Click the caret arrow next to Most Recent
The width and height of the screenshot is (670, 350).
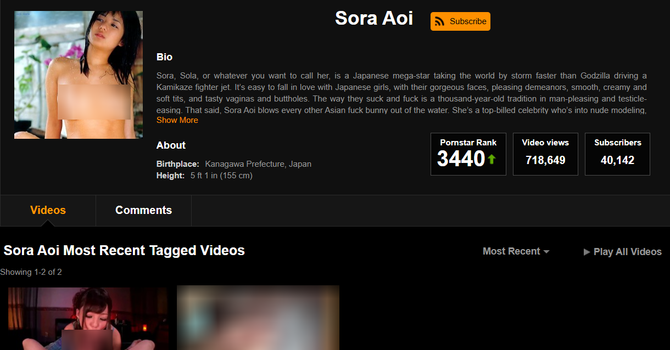[546, 252]
